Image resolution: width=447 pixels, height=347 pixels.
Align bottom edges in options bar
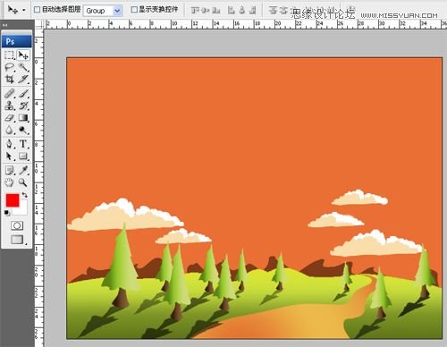point(216,11)
